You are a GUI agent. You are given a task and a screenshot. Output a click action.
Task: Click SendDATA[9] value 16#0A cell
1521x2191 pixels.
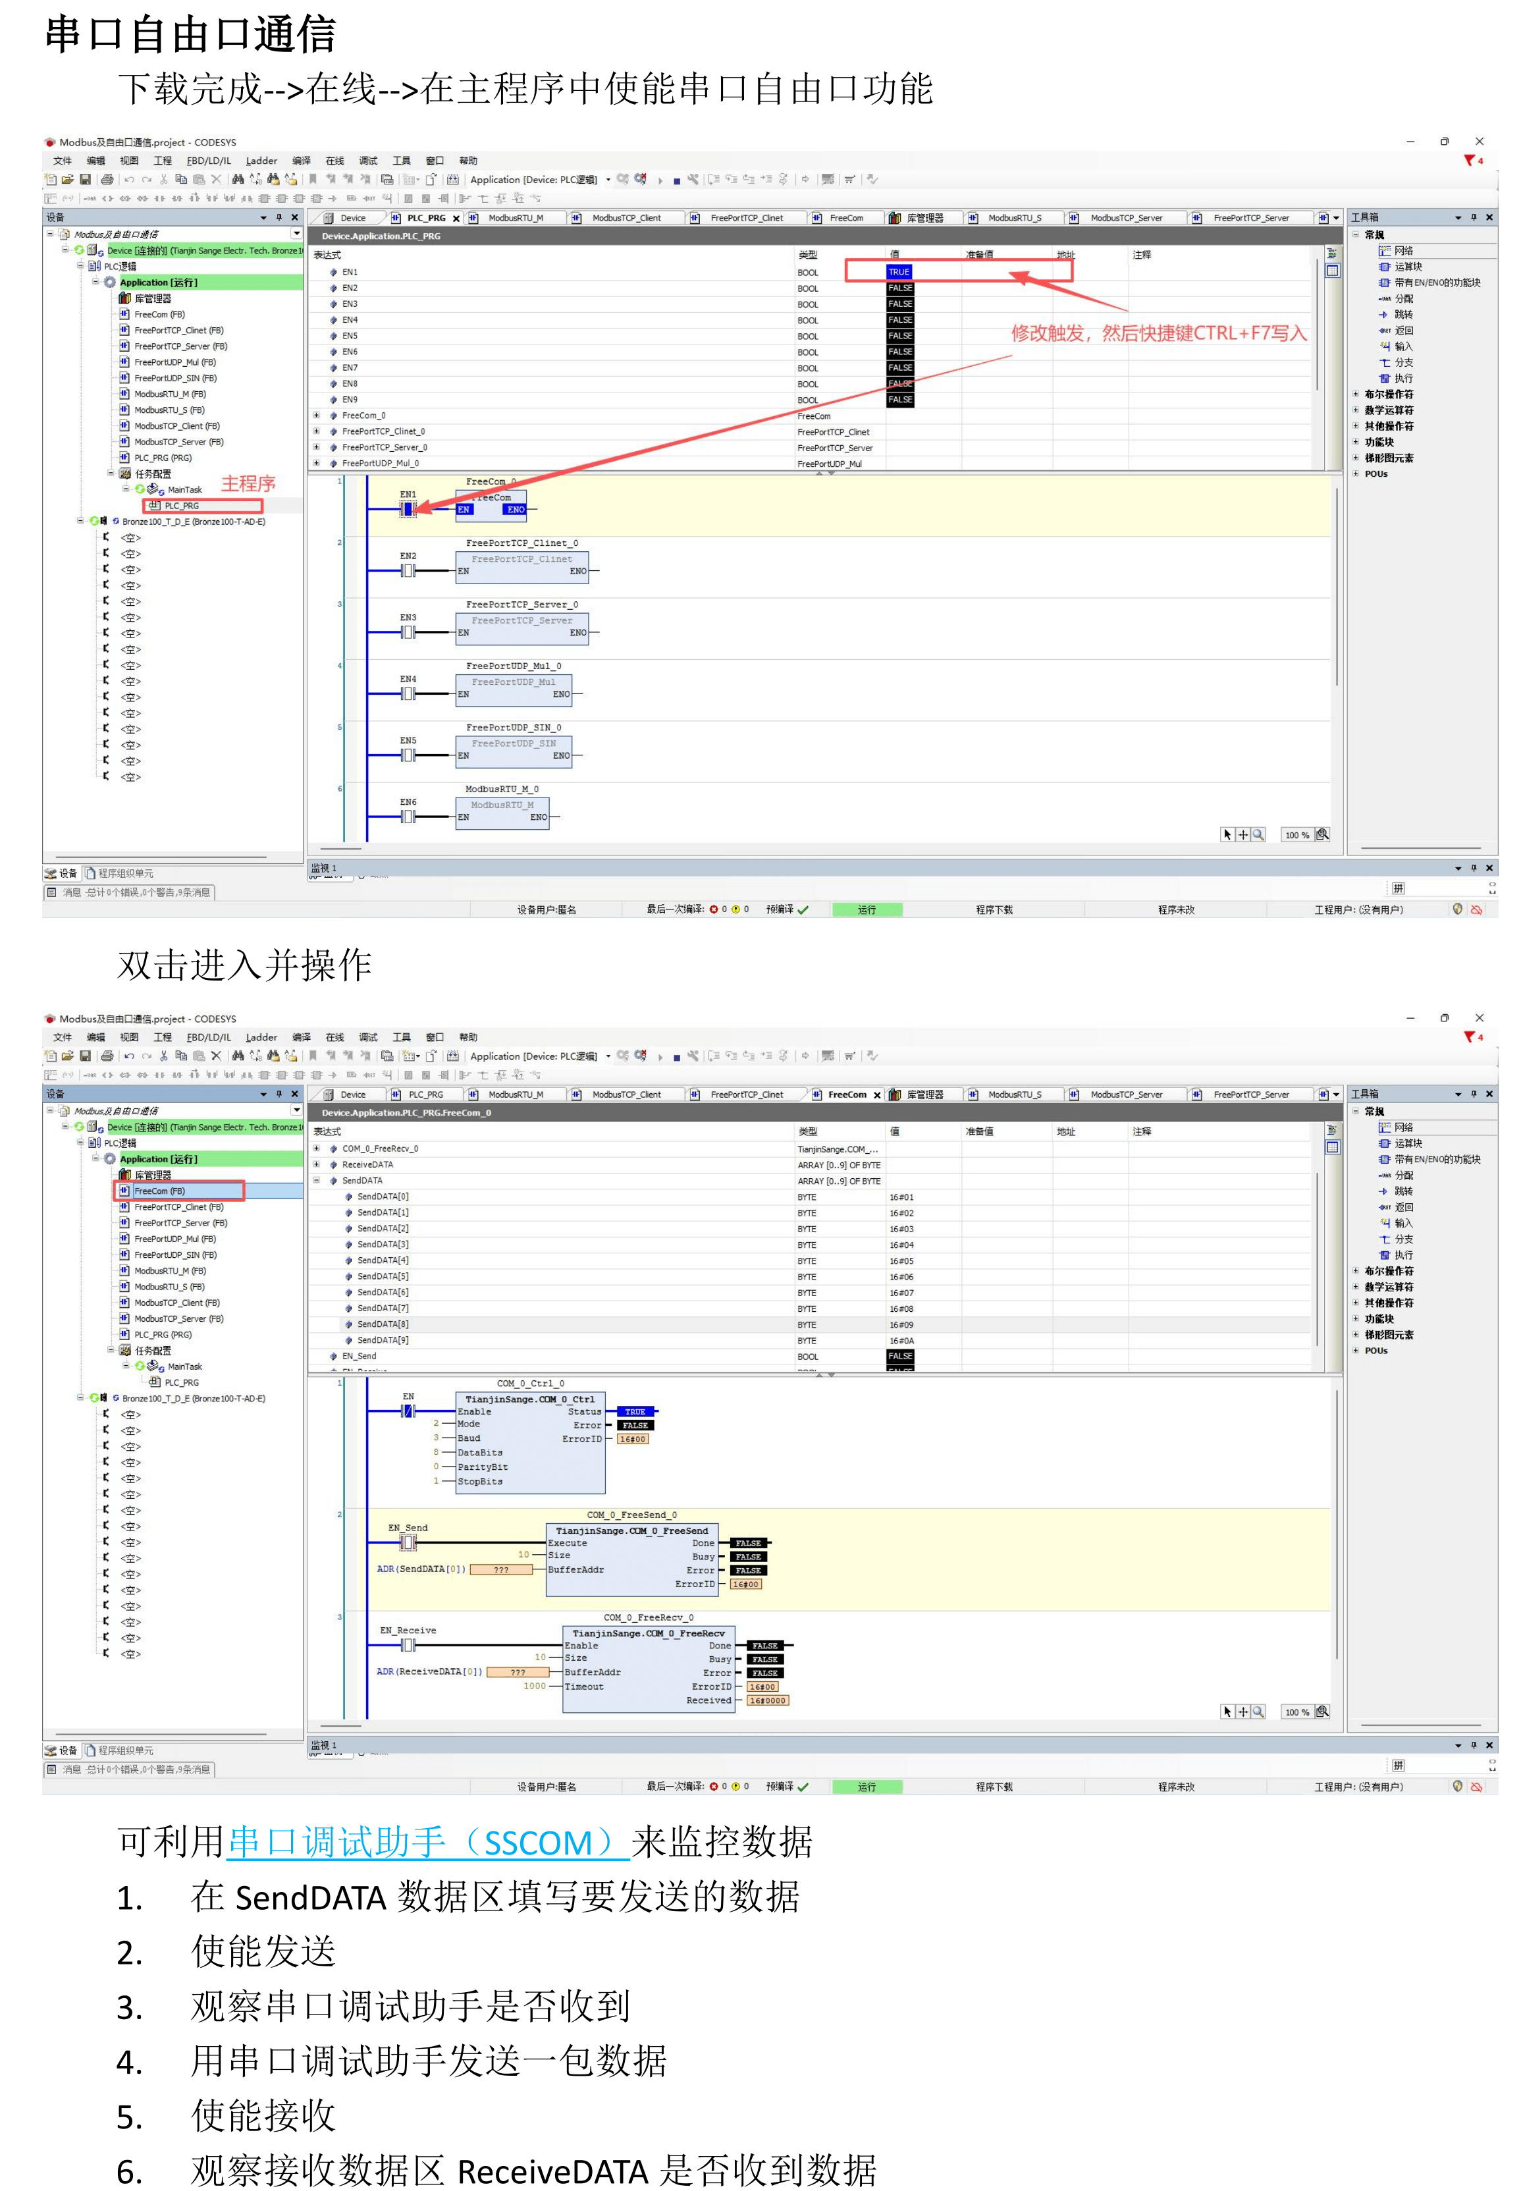901,1341
